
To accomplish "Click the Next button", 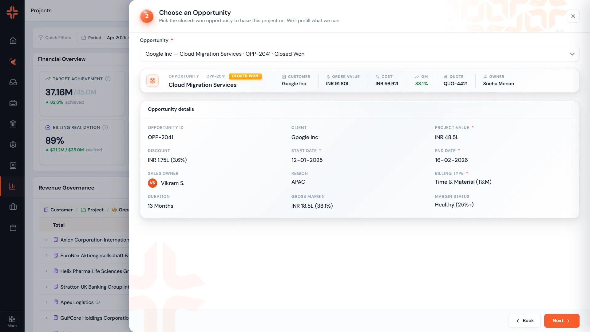I will pyautogui.click(x=561, y=321).
